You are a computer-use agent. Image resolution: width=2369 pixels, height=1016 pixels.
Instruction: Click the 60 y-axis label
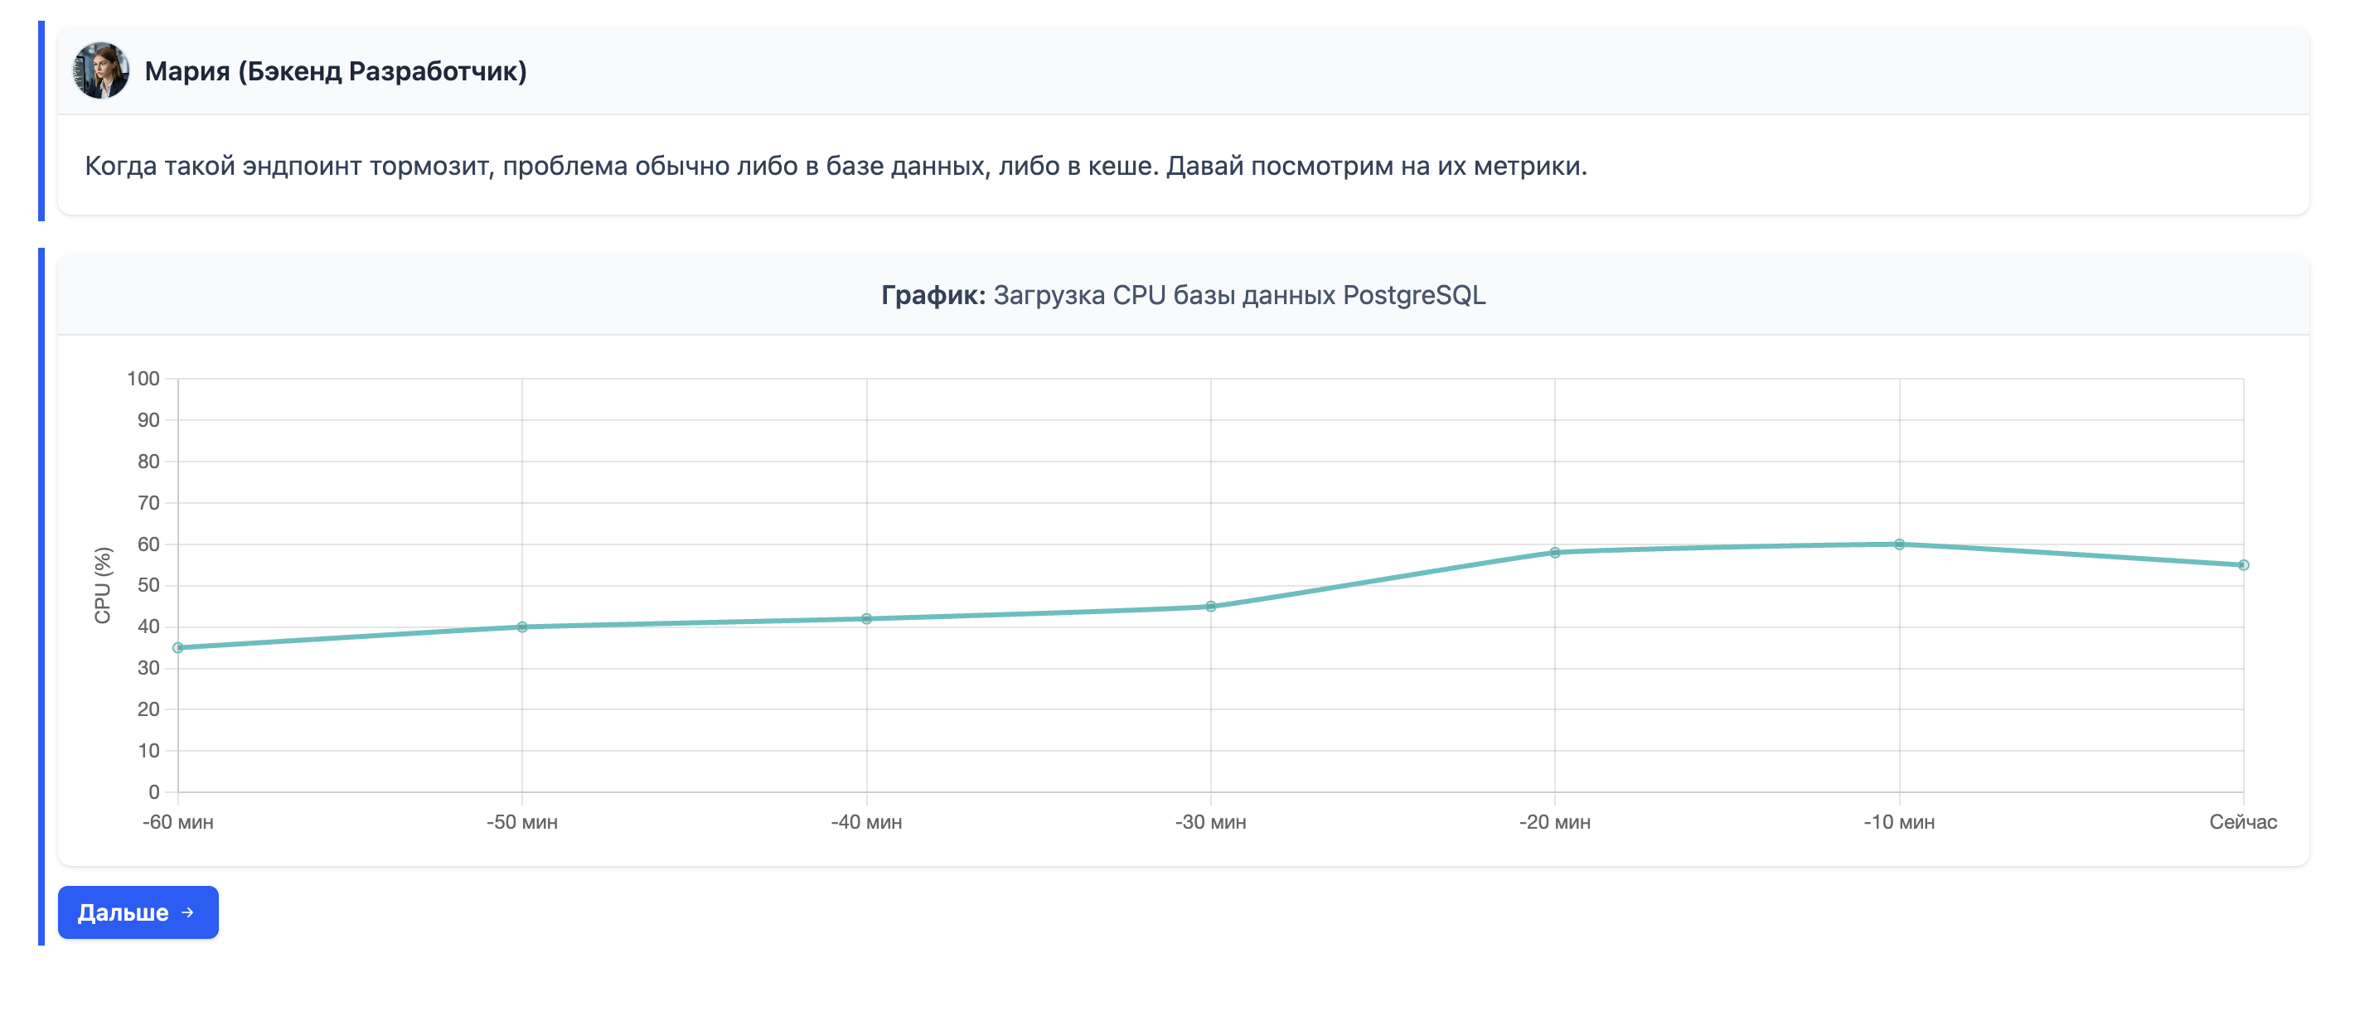coord(148,544)
